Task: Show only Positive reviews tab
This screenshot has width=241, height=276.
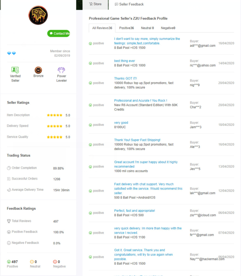Action: (x=126, y=28)
